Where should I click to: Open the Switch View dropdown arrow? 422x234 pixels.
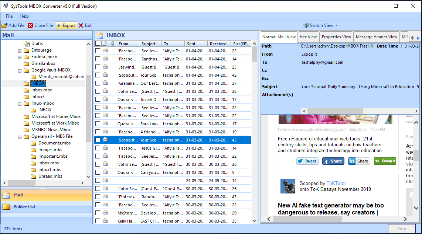click(336, 25)
